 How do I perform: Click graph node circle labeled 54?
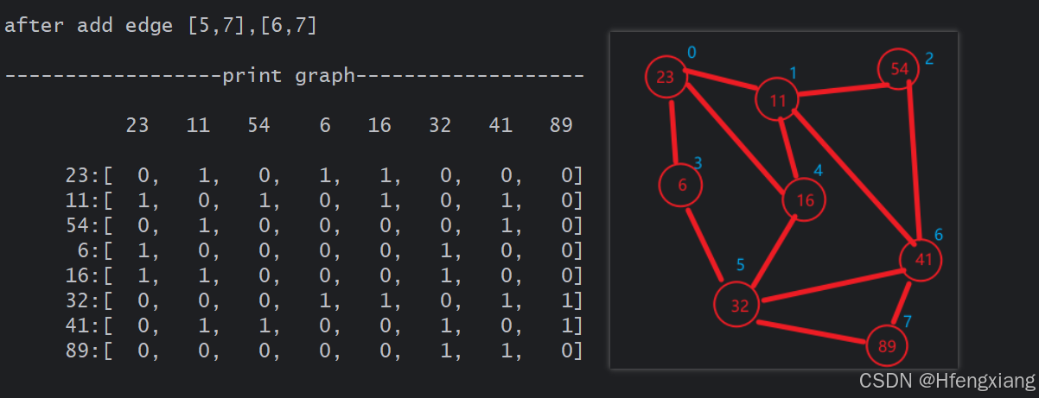[x=899, y=69]
